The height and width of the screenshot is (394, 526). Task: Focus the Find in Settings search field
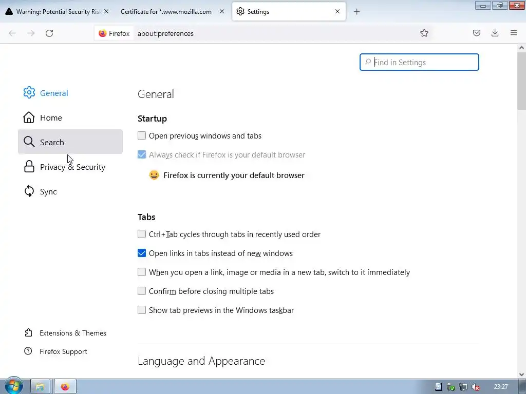tap(419, 62)
